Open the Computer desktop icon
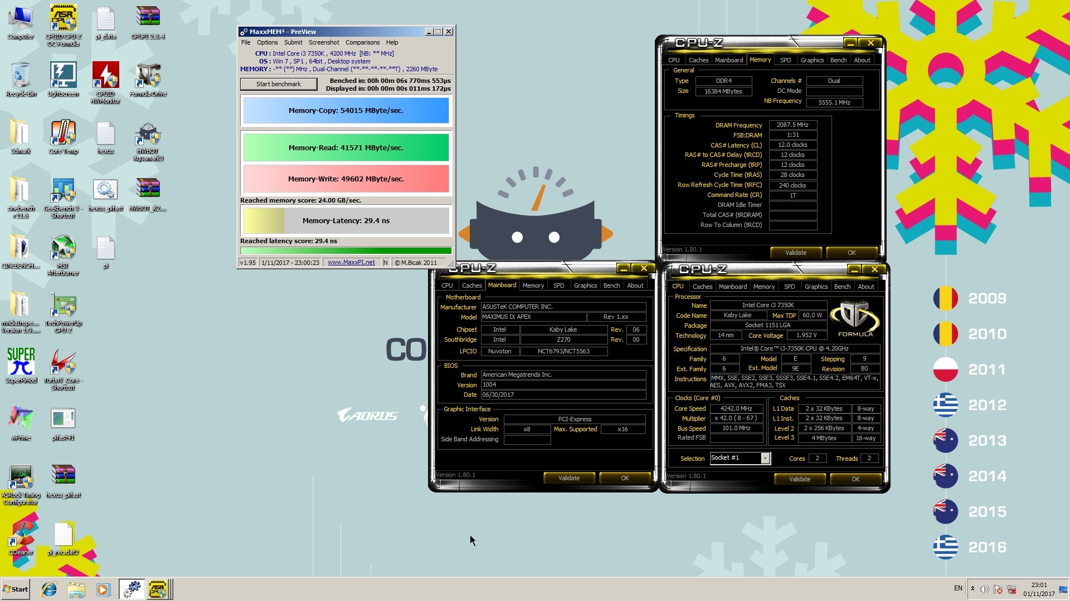This screenshot has height=601, width=1070. [x=21, y=23]
